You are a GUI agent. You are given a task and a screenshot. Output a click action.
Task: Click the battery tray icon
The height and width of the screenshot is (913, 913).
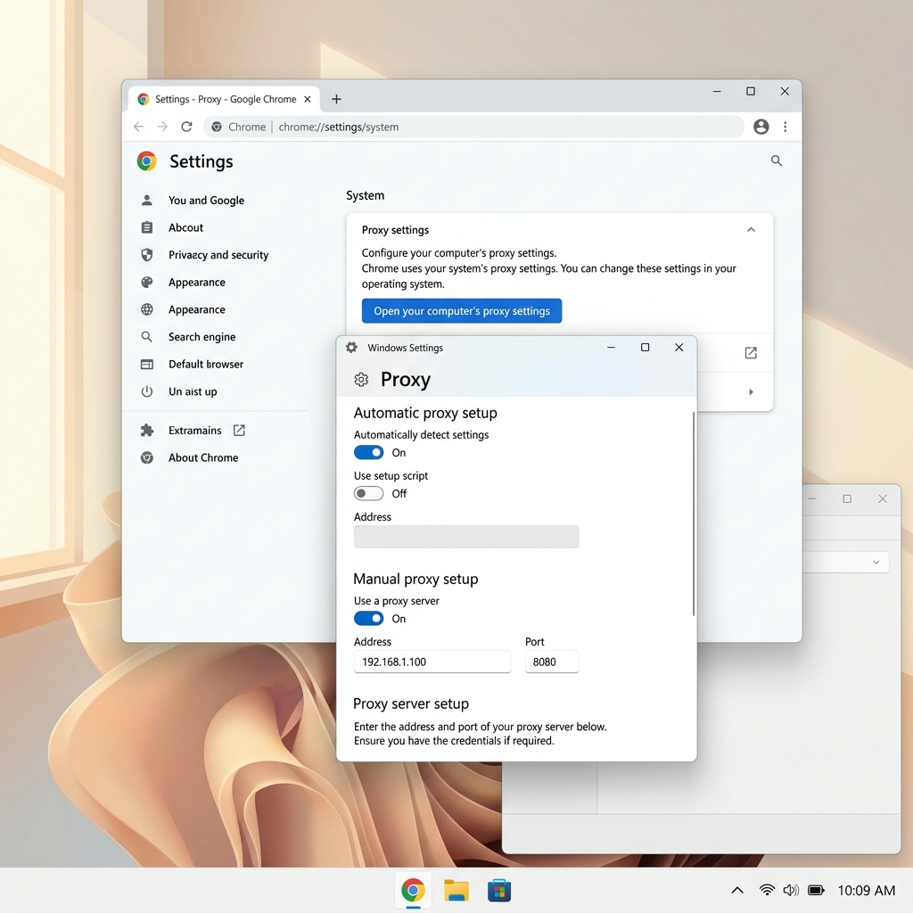point(817,891)
